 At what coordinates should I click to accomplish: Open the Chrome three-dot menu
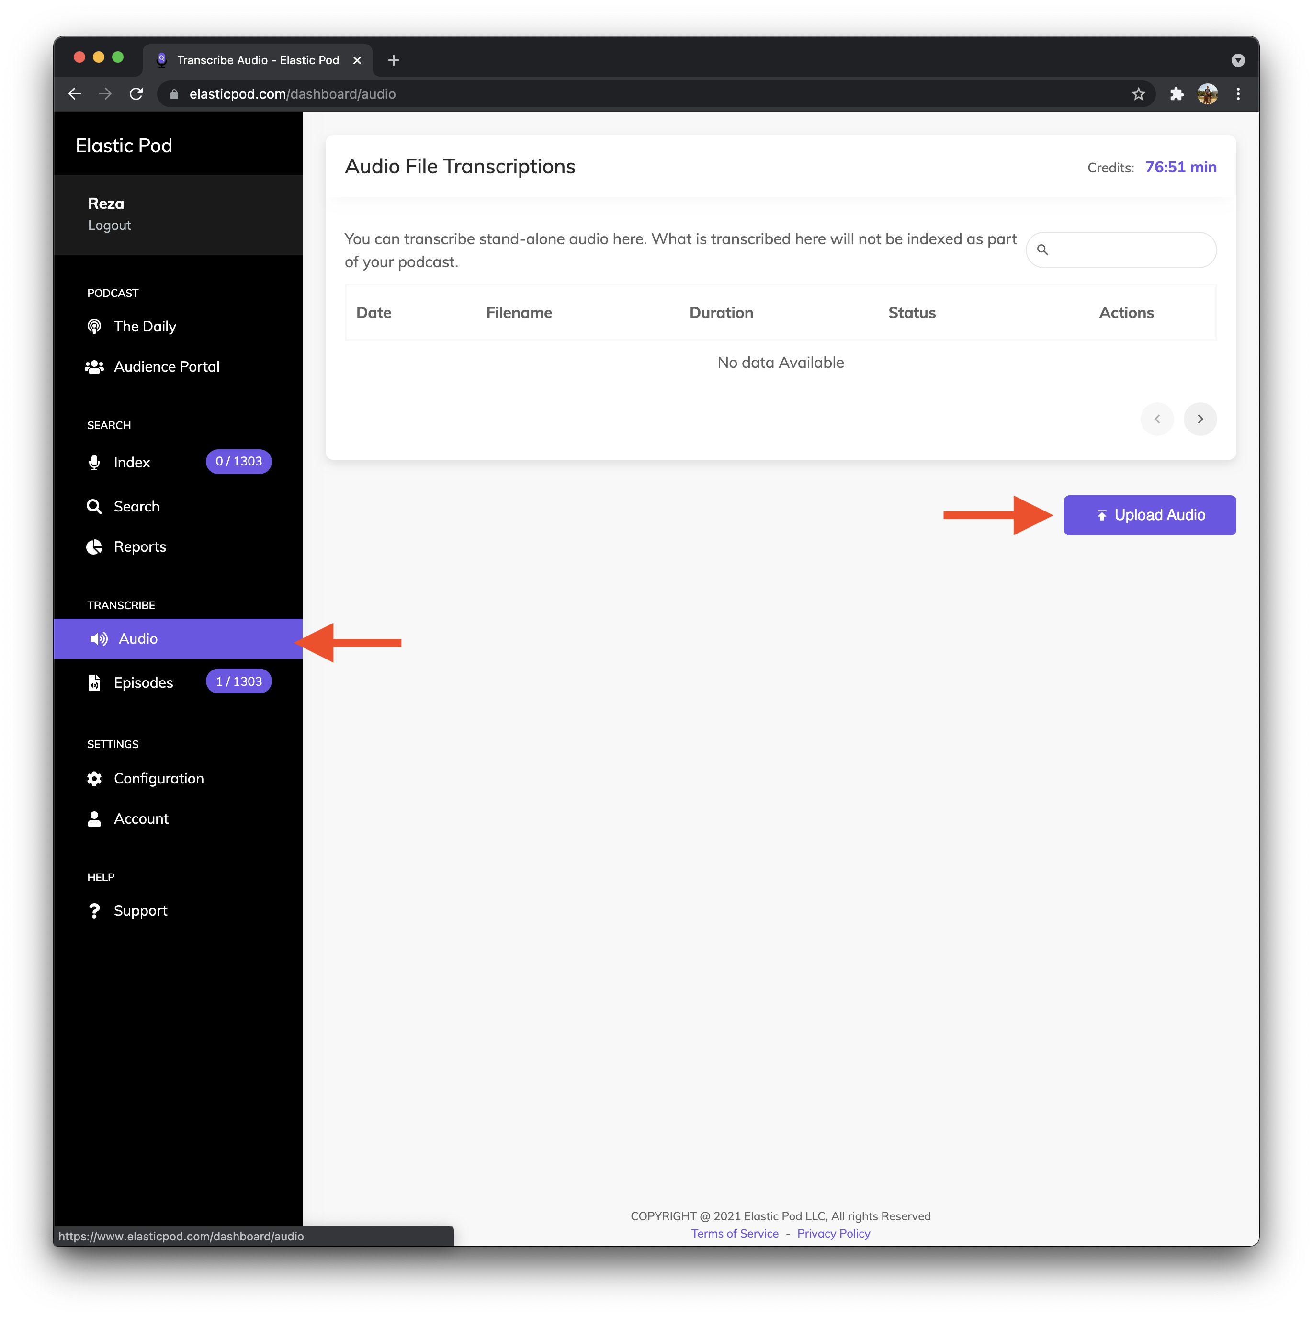pyautogui.click(x=1238, y=94)
